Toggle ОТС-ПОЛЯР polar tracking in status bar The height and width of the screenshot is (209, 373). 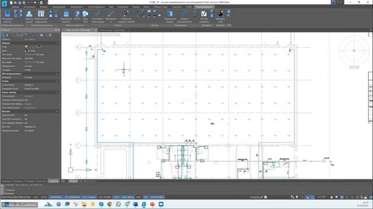(105, 197)
